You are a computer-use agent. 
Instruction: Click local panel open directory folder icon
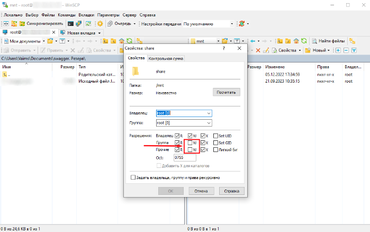(x=50, y=41)
